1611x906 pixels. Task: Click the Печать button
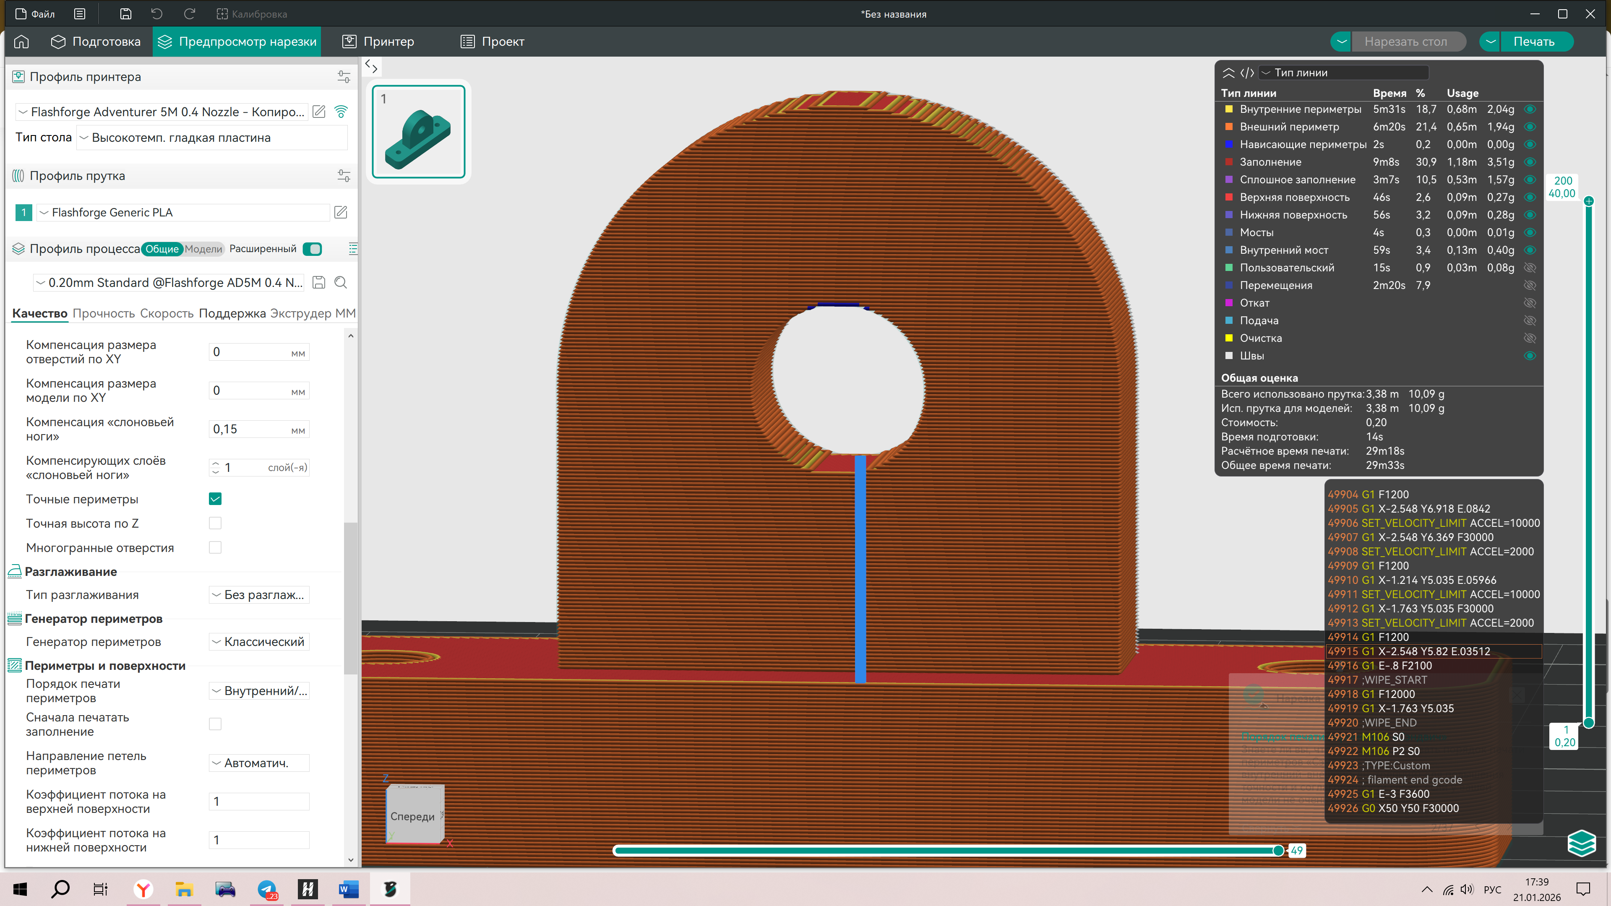(1533, 42)
